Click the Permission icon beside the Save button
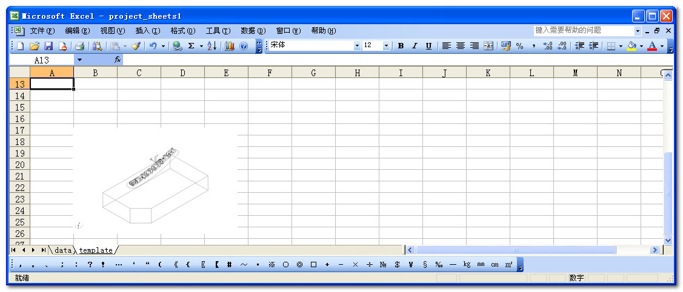The width and height of the screenshot is (683, 292). tap(62, 46)
